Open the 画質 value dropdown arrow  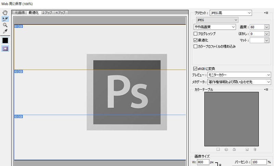(x=267, y=27)
